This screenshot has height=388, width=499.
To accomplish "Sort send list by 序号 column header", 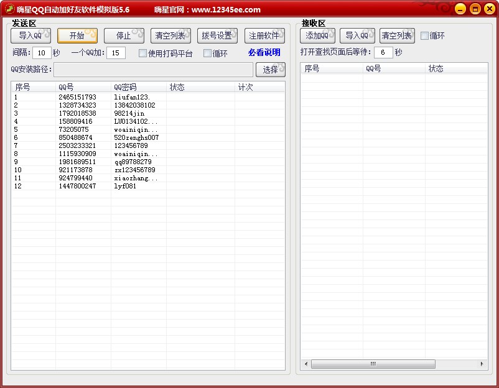I will pos(34,87).
